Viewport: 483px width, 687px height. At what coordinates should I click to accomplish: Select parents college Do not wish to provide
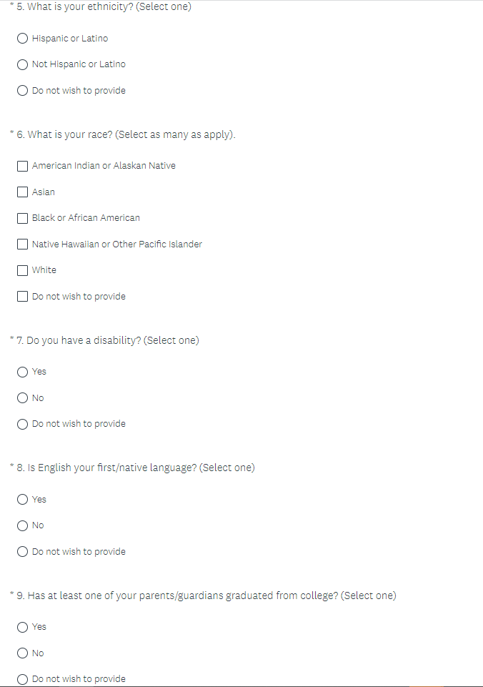coord(23,679)
